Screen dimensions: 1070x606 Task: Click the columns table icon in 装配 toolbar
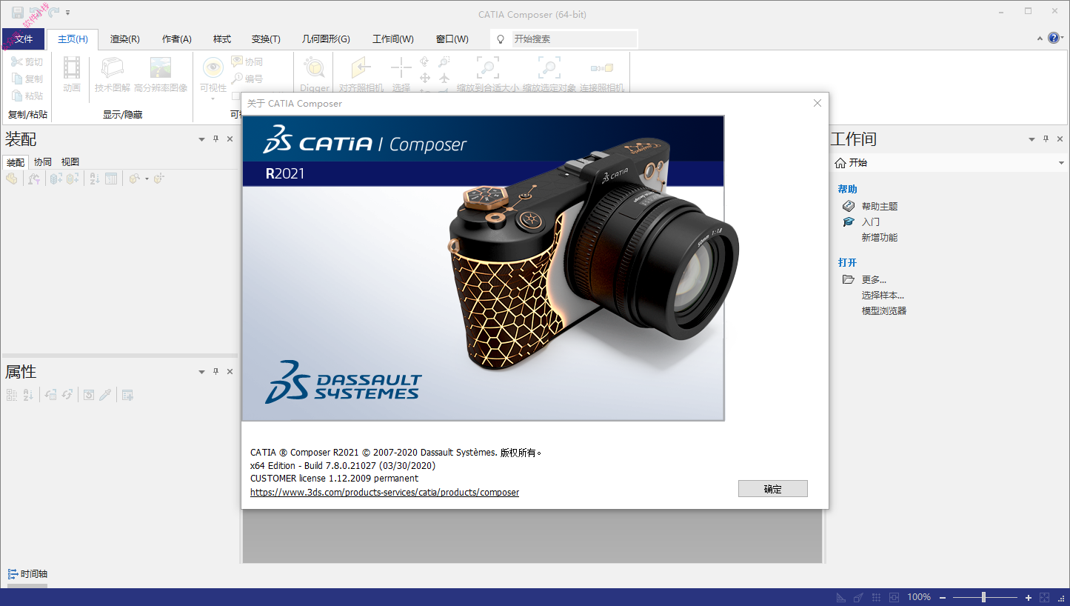tap(111, 179)
